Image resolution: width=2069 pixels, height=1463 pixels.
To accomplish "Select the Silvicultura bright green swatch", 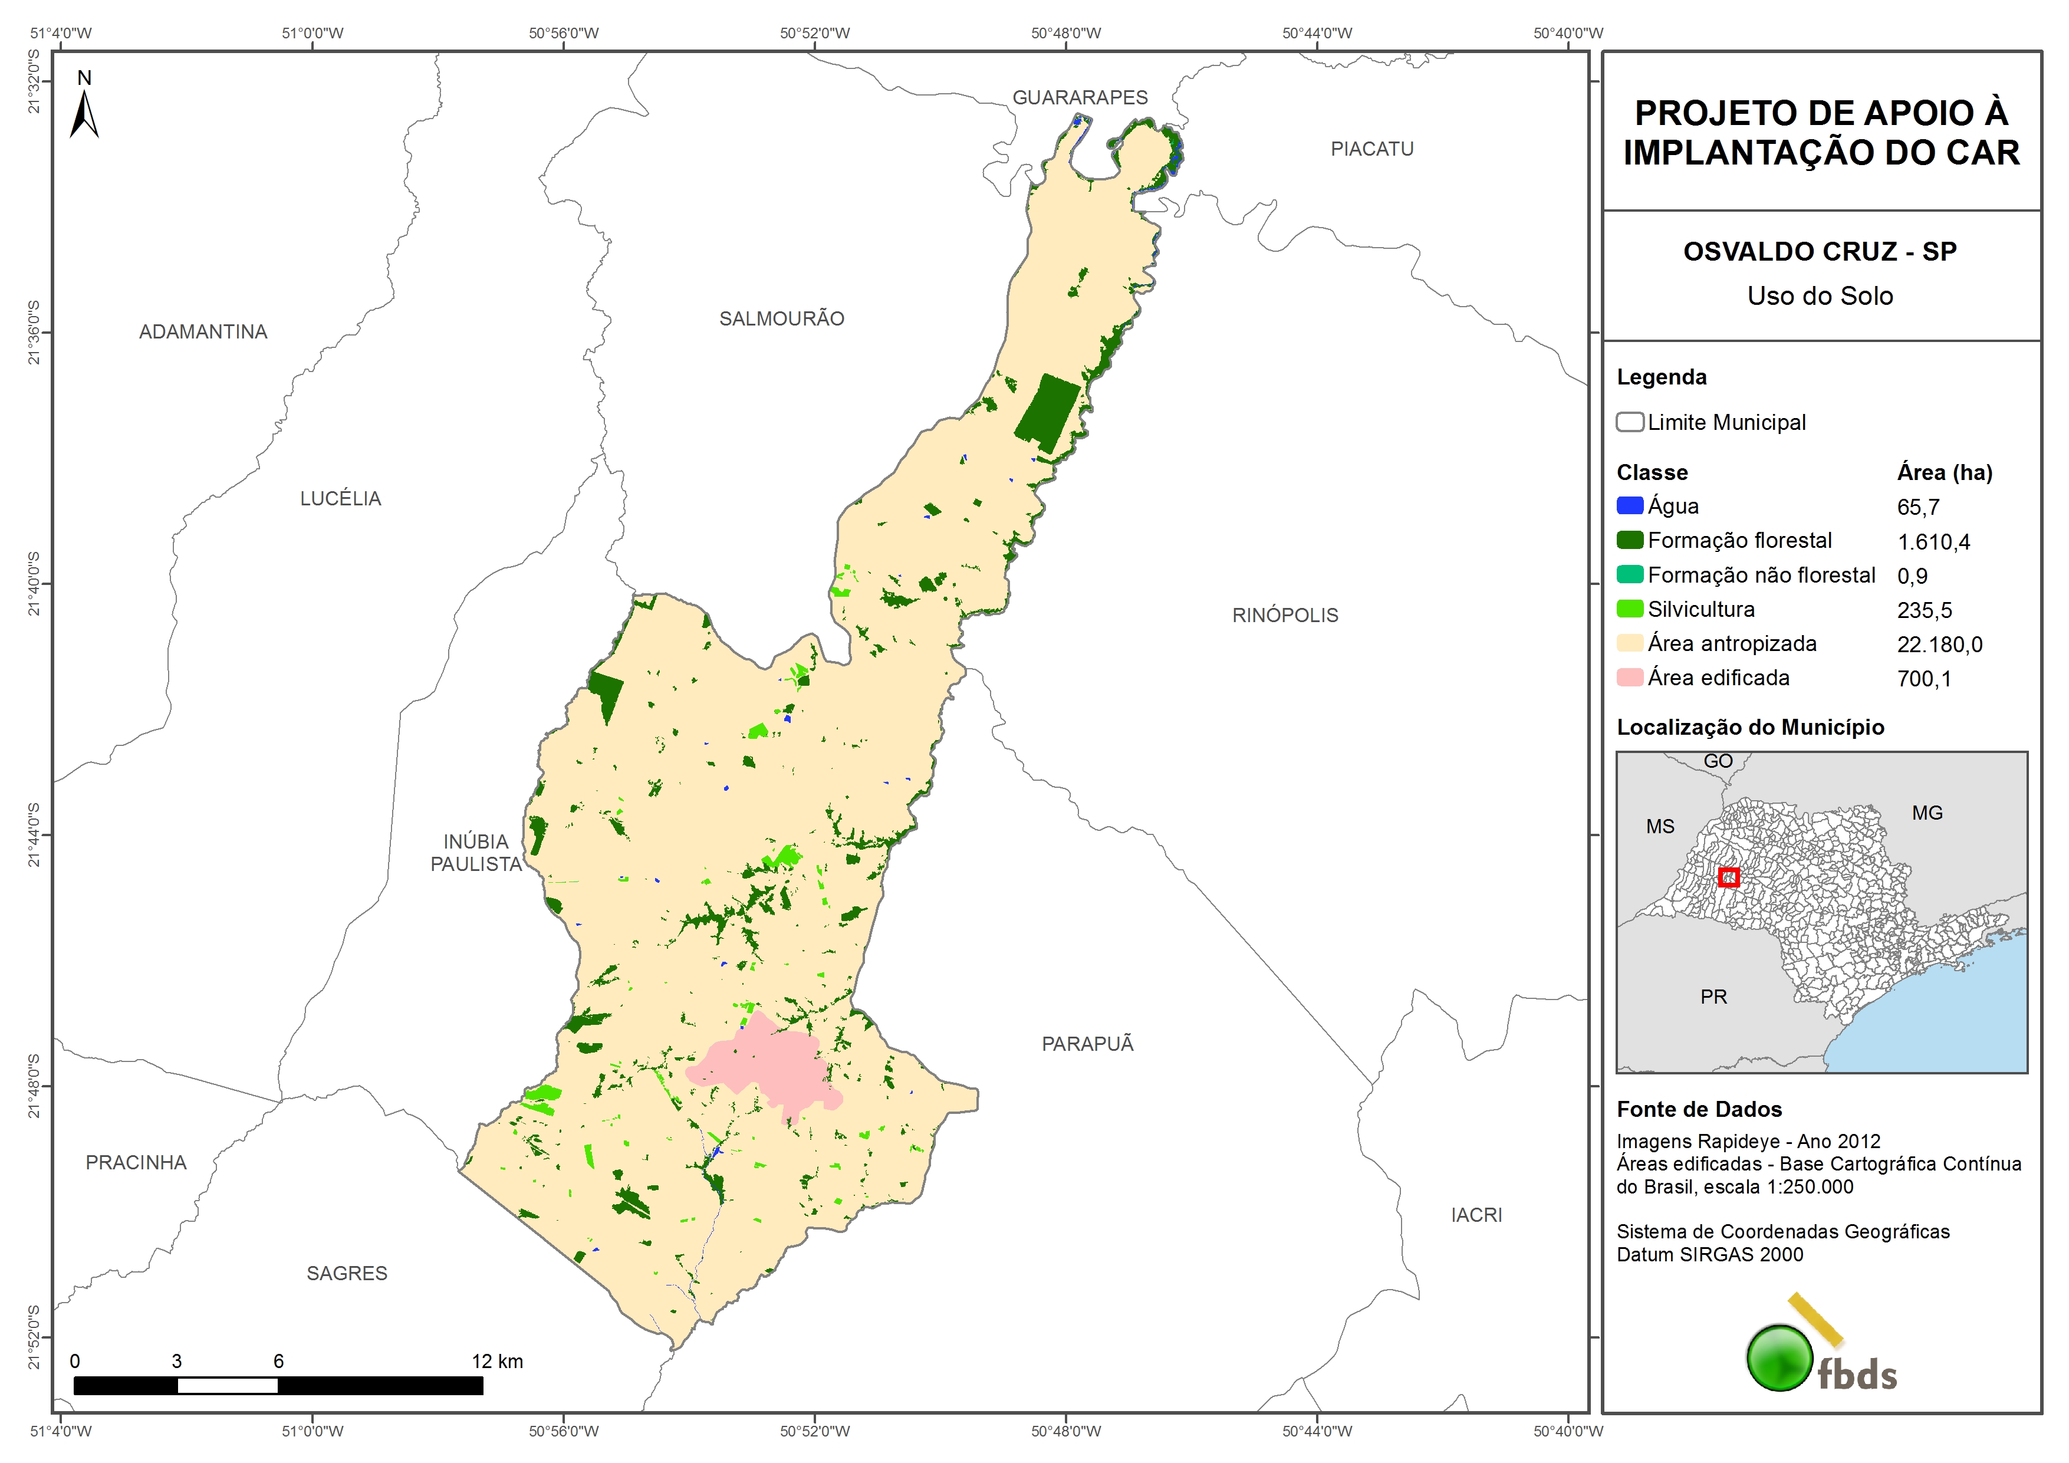I will (x=1629, y=609).
